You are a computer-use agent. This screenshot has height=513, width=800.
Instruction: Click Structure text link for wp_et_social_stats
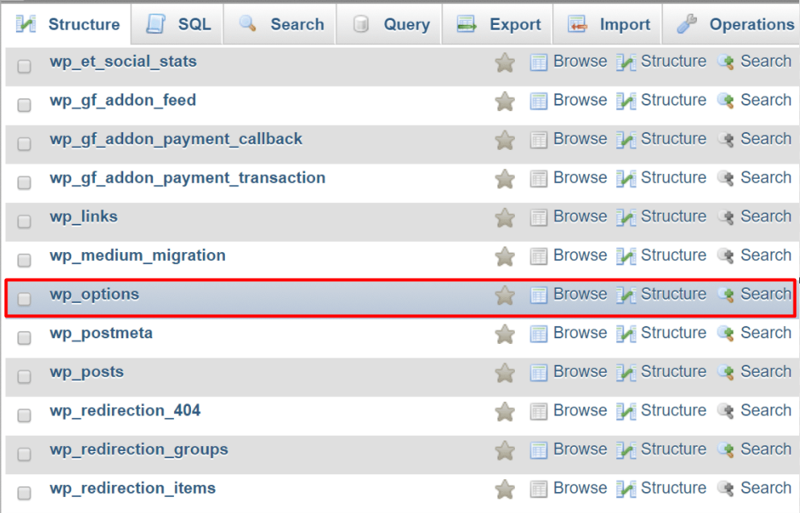(674, 61)
